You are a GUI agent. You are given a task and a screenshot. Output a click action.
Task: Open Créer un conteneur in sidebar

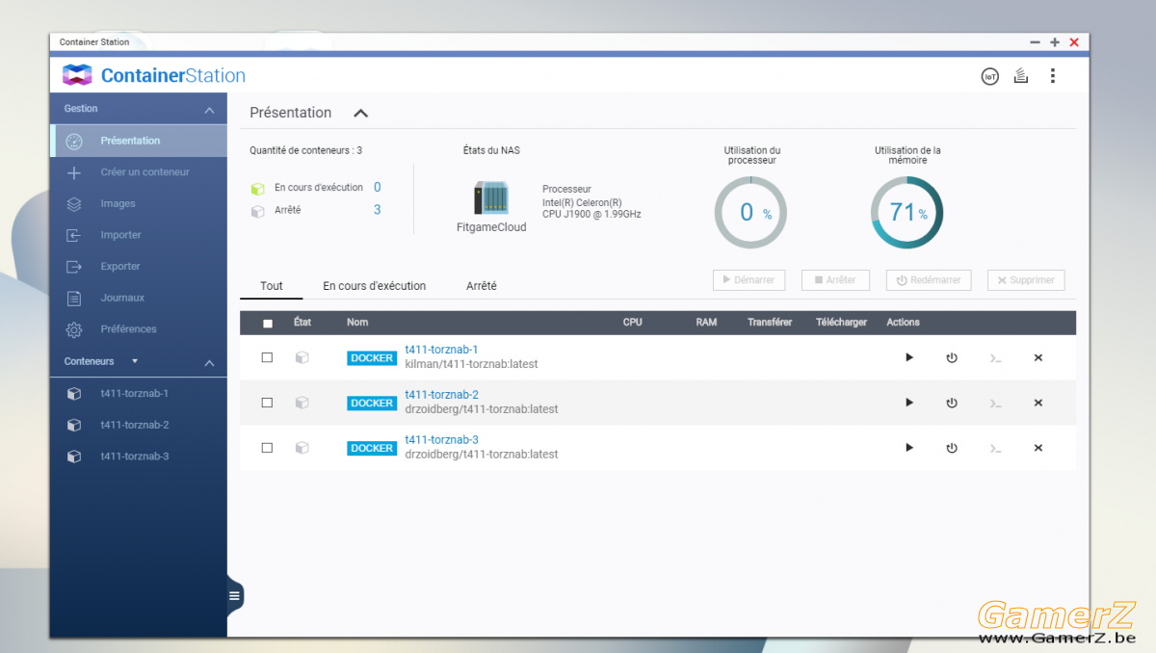coord(139,172)
